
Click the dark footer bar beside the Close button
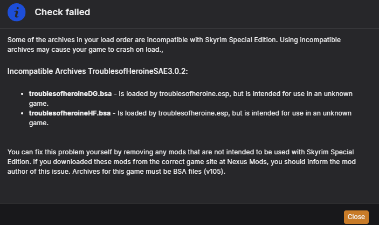pyautogui.click(x=169, y=214)
